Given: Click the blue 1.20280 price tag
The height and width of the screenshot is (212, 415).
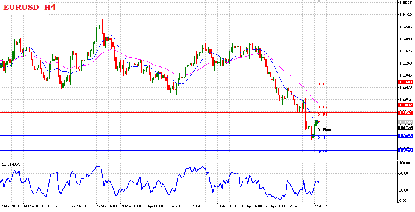Looking at the screenshot, I should [406, 151].
